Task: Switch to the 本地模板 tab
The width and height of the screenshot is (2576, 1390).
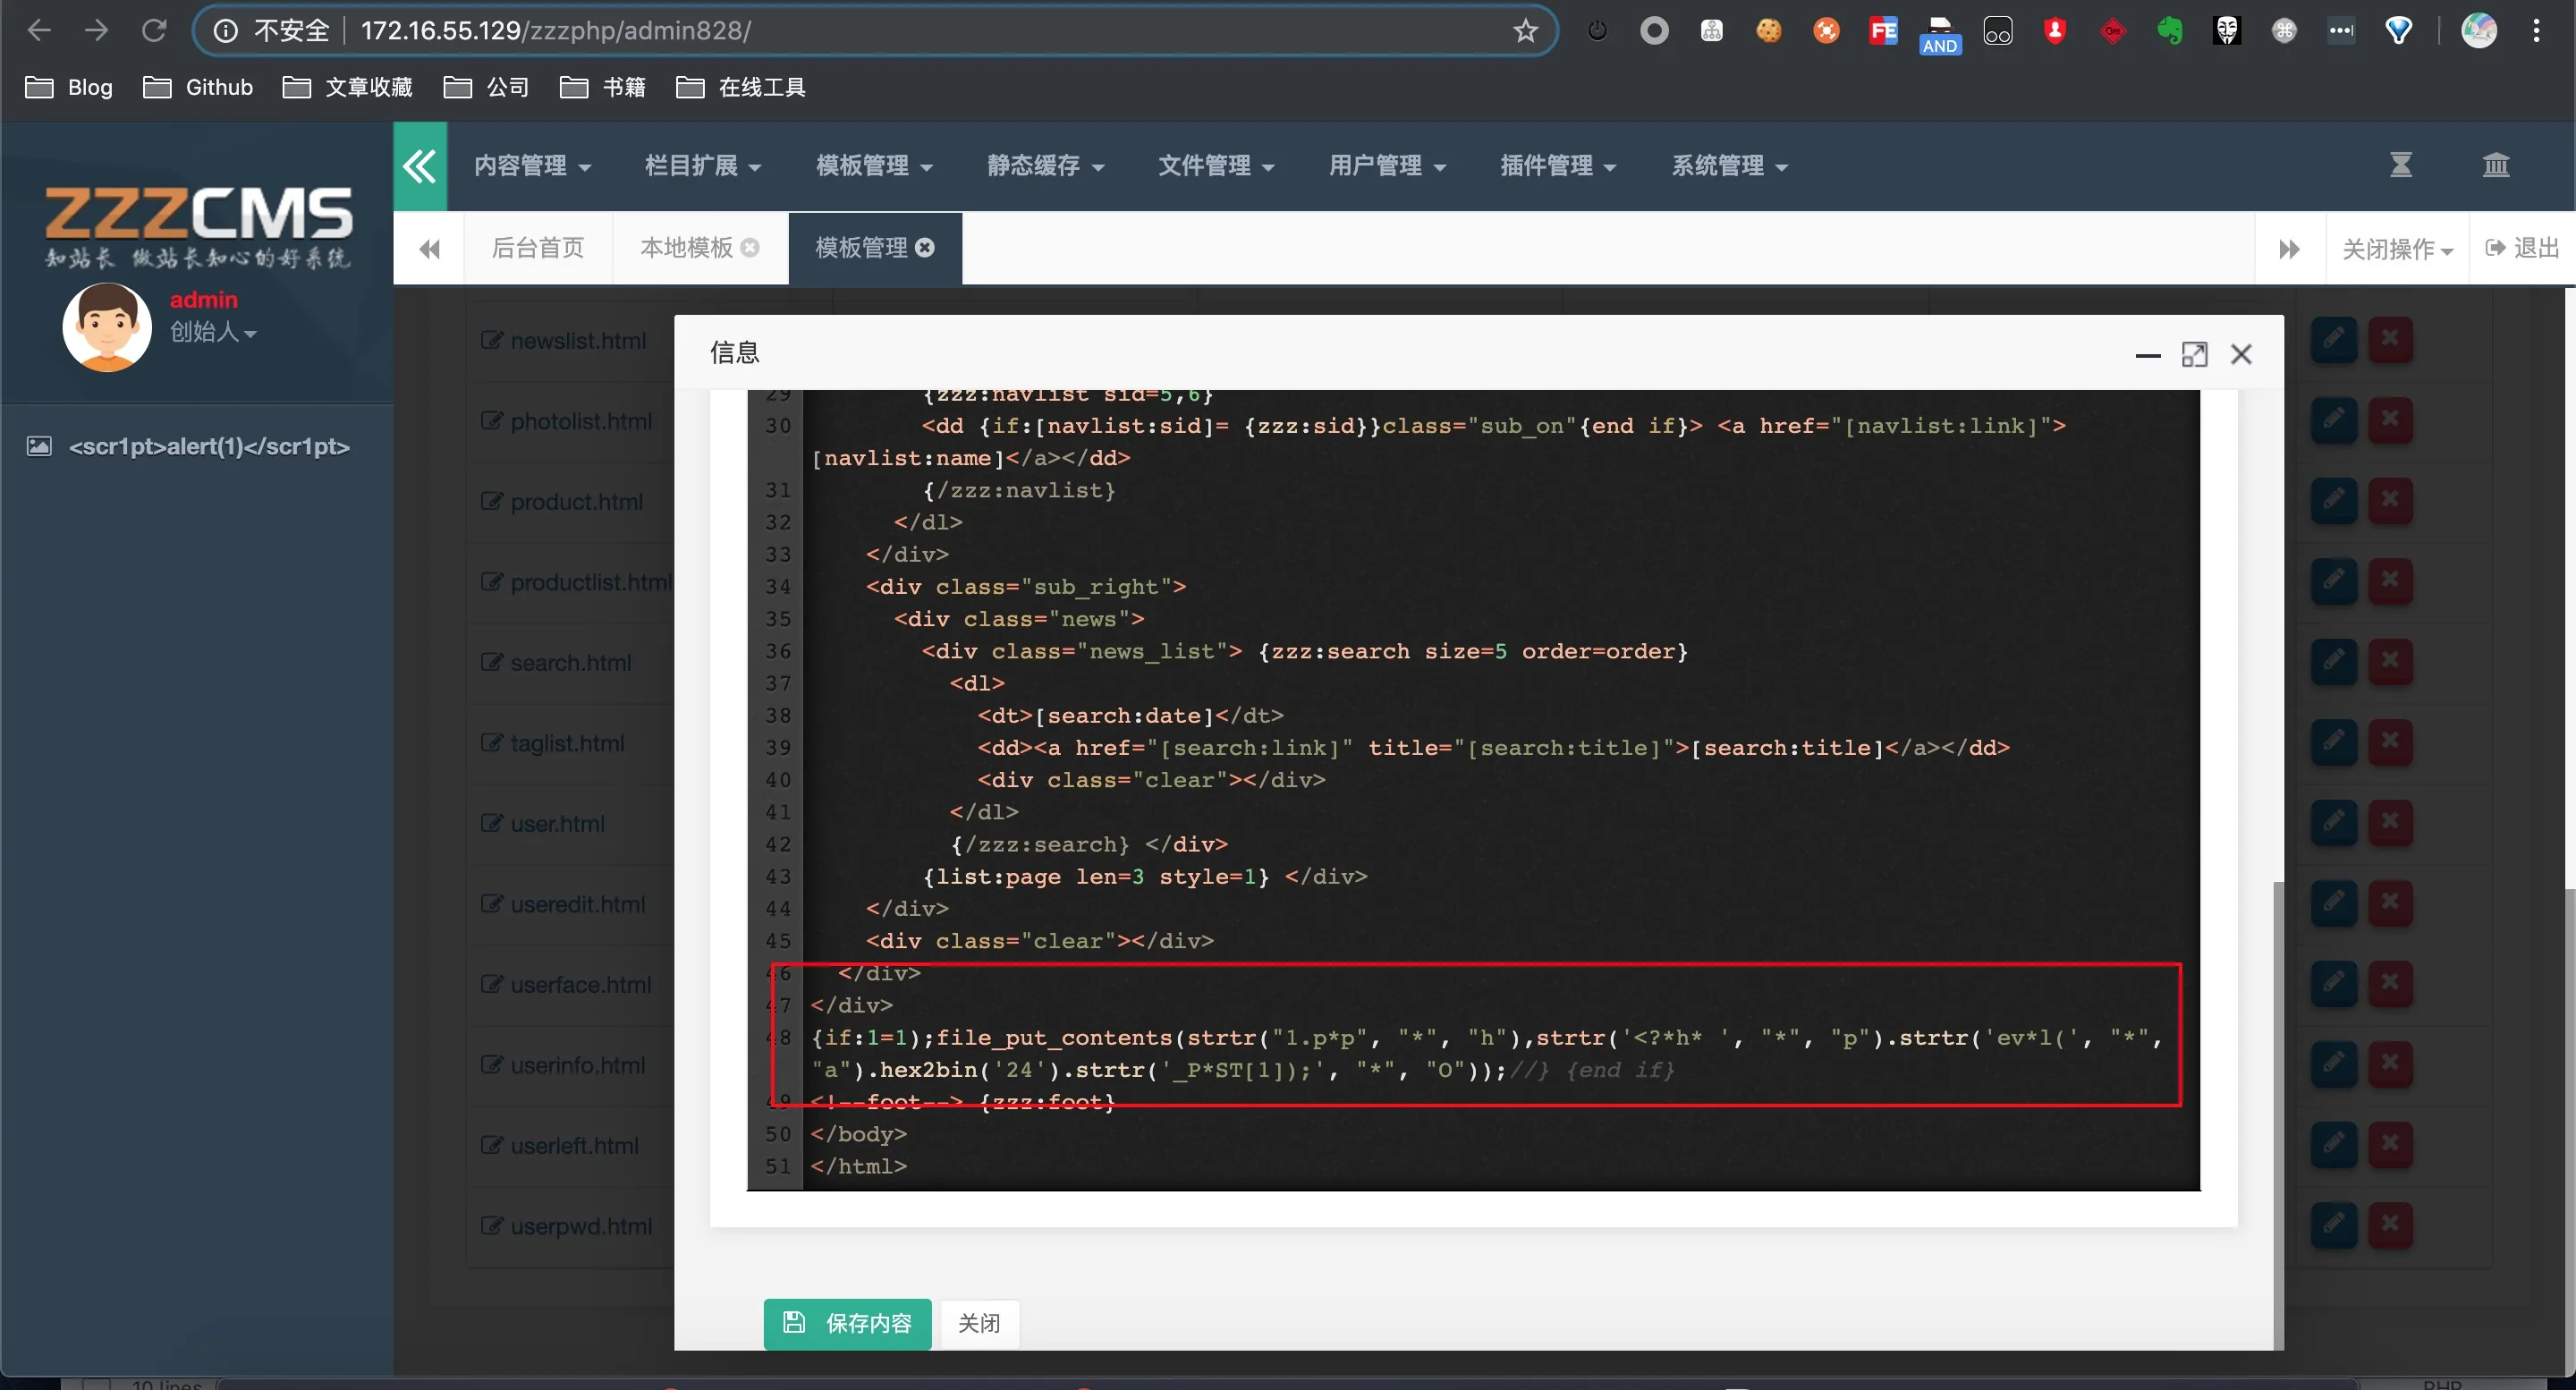Action: point(687,248)
